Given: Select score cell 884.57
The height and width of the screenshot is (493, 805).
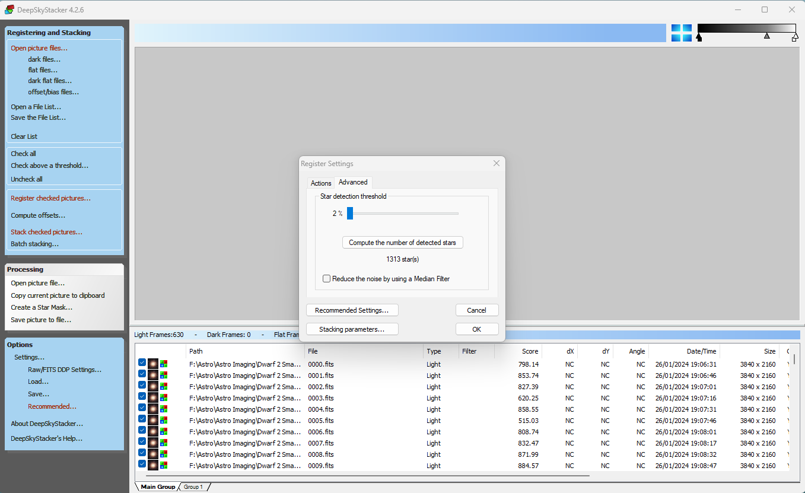Looking at the screenshot, I should [527, 466].
